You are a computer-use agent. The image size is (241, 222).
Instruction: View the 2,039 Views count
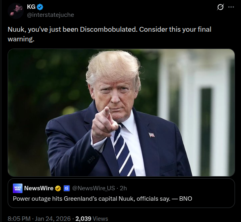pos(92,218)
